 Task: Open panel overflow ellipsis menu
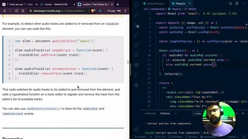pos(176,114)
